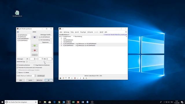Enable 'Nutze X-12-ARIMA' checkbox

(x=17, y=73)
